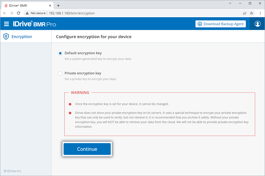265x176 pixels.
Task: Click the Continue button
Action: click(x=87, y=149)
